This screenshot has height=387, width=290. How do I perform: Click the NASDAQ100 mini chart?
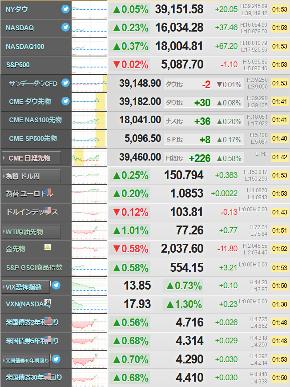[89, 46]
